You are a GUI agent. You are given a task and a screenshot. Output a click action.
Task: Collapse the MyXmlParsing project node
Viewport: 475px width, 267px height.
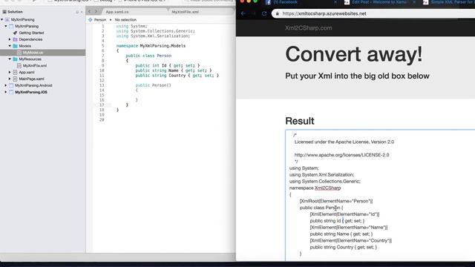coord(6,27)
